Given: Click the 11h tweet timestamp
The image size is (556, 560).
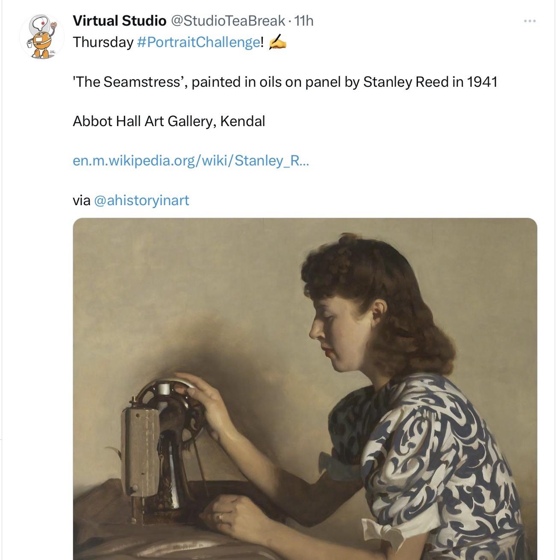Looking at the screenshot, I should [x=304, y=20].
